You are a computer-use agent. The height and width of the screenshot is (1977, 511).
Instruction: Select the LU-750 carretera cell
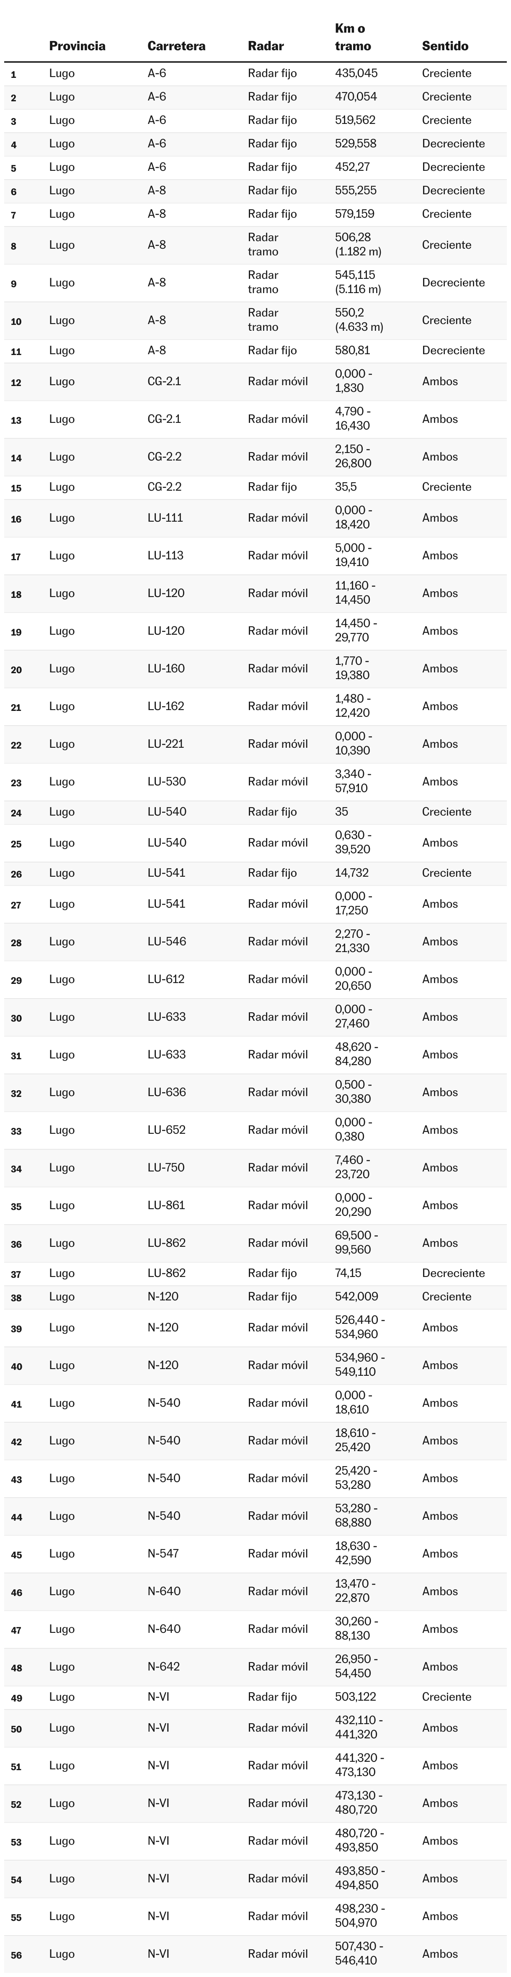(166, 1167)
